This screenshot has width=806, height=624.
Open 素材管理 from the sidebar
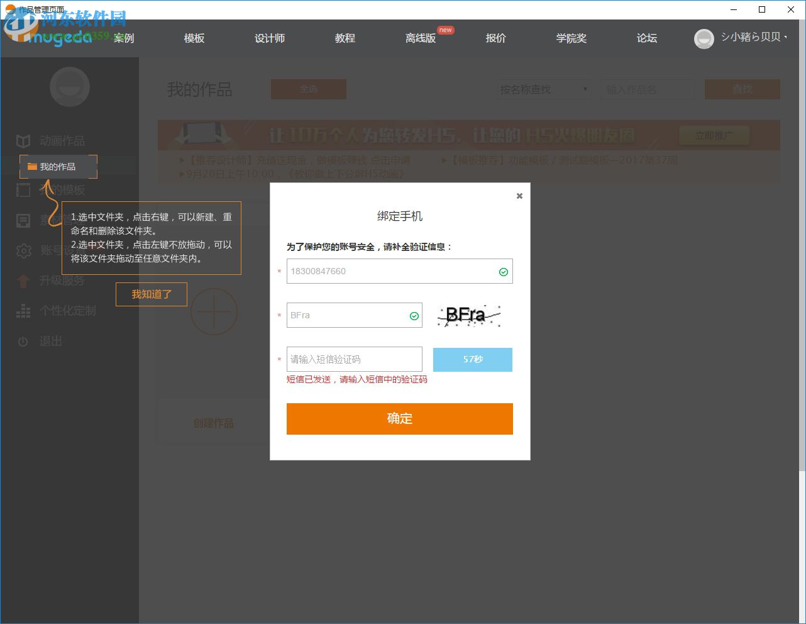click(23, 220)
